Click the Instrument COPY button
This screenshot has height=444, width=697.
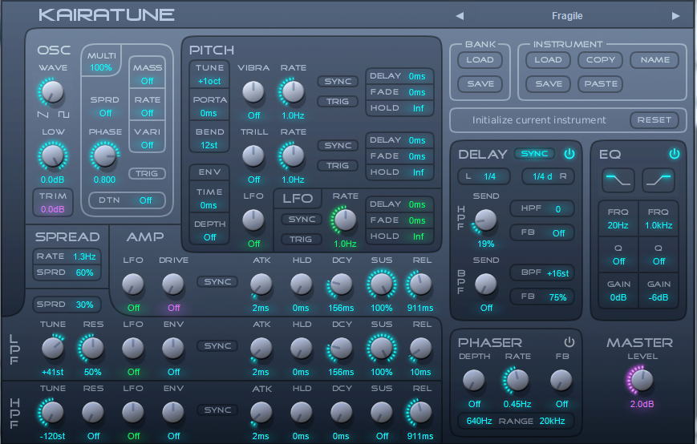[x=601, y=60]
